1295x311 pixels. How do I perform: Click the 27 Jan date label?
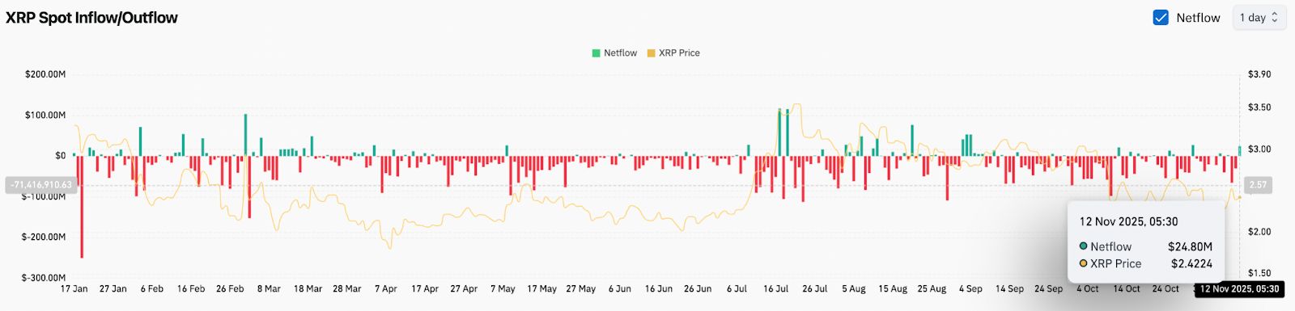[x=113, y=288]
